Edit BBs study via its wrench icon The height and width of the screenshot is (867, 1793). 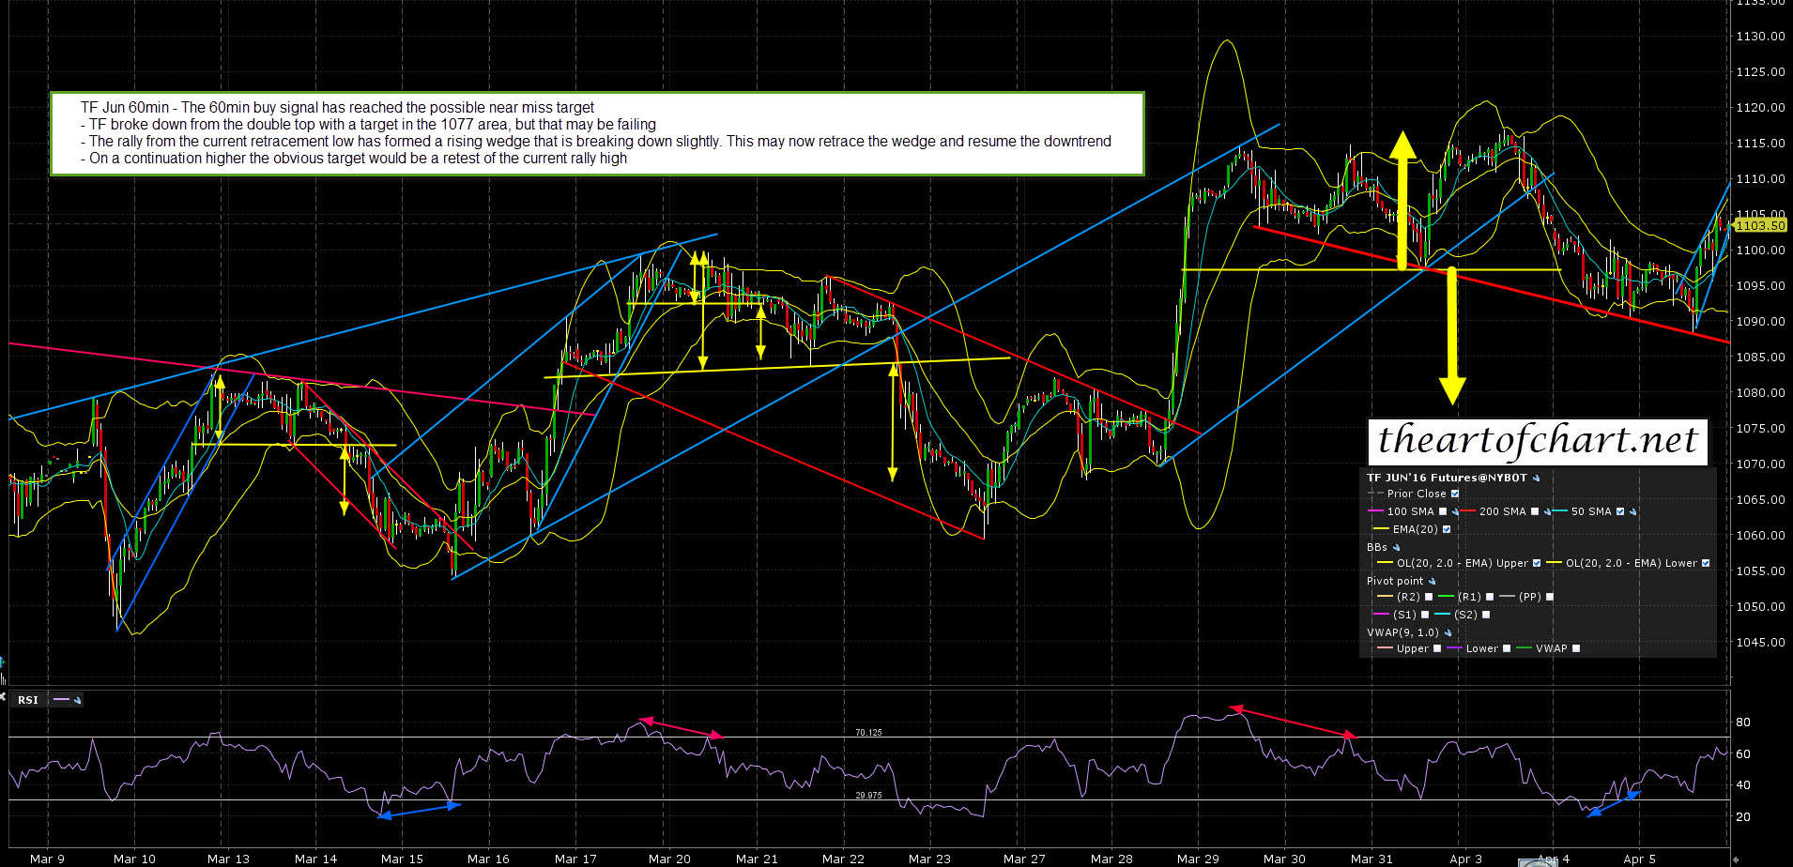1396,548
